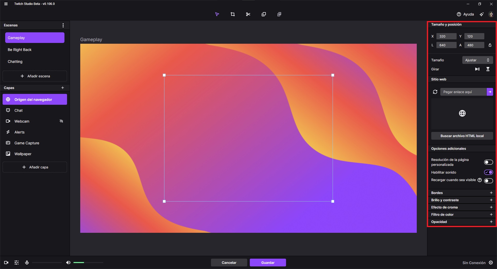Flip the layer horizontally

(x=477, y=69)
